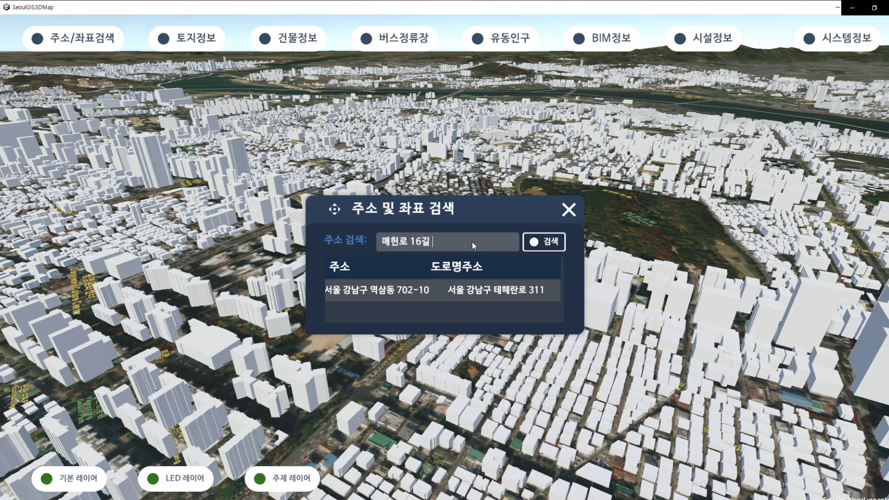Click the move icon in search dialog header
The image size is (889, 500).
(x=334, y=209)
